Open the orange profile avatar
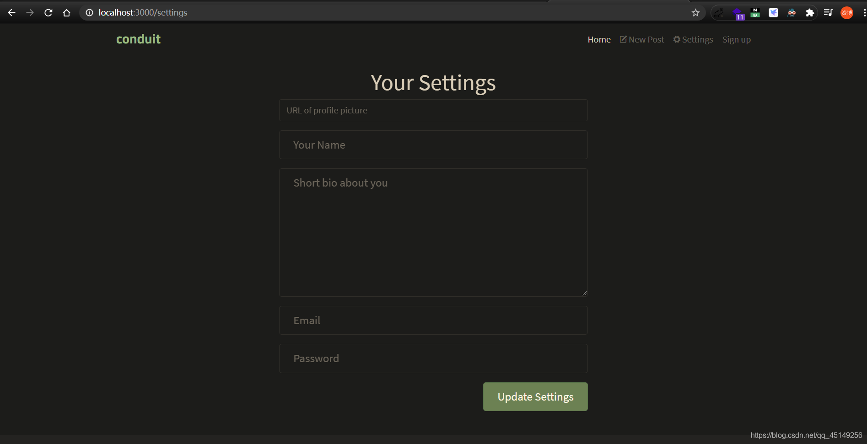Screen dimensions: 867x444 click(847, 13)
